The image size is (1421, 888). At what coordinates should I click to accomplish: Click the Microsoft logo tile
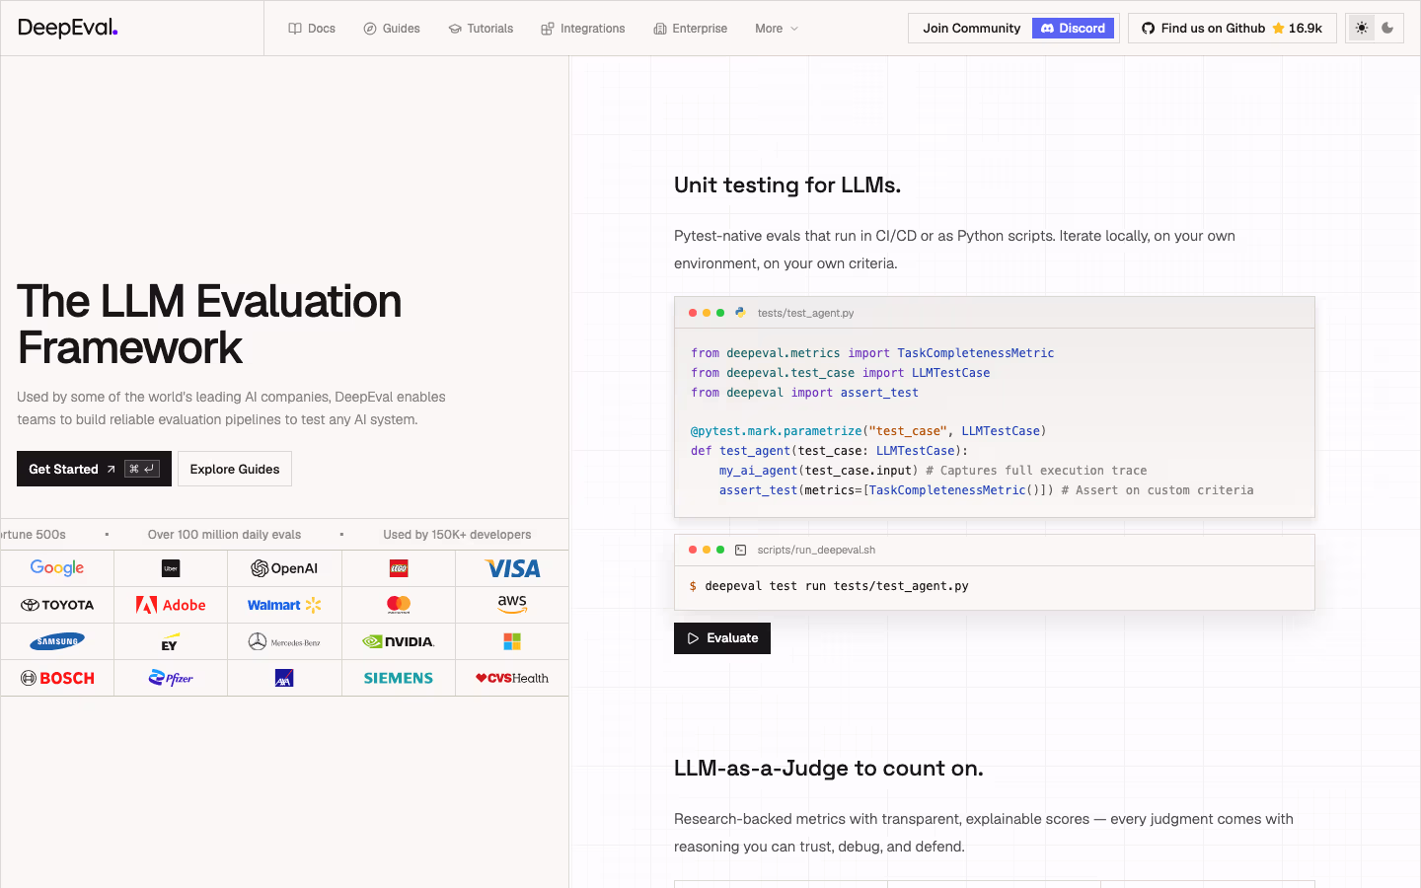tap(512, 641)
